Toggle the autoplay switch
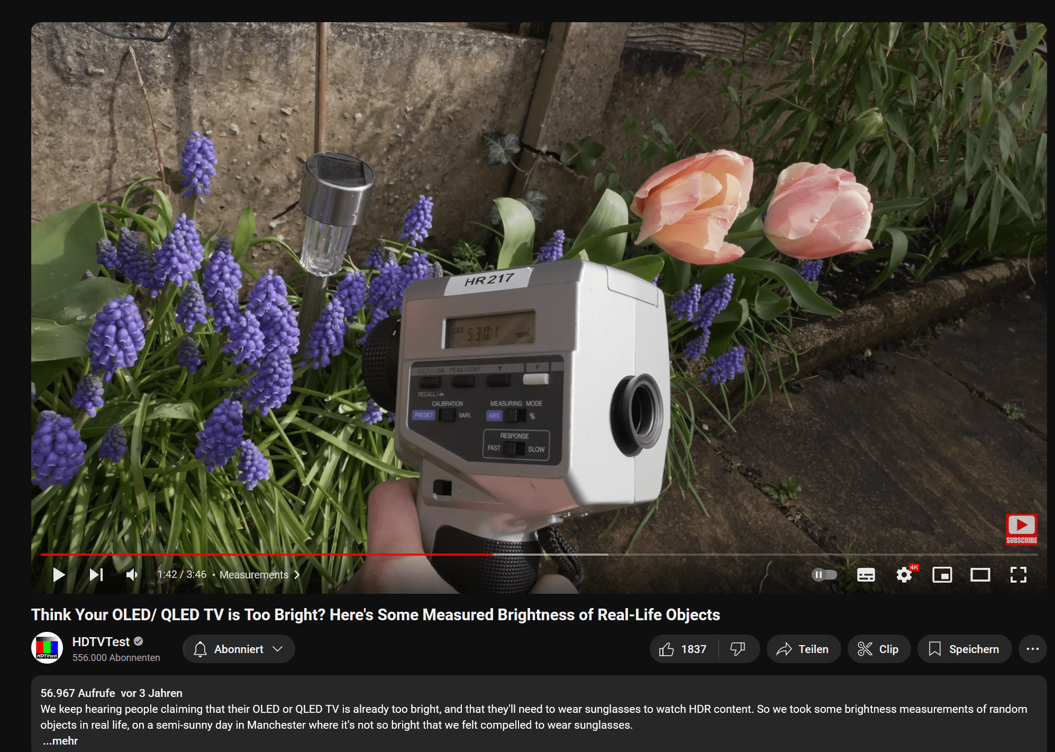1055x752 pixels. point(824,575)
